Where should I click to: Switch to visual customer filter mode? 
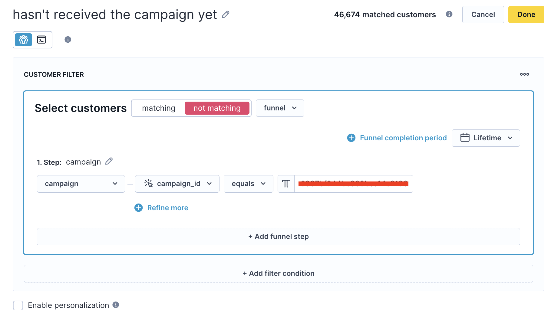pos(24,40)
